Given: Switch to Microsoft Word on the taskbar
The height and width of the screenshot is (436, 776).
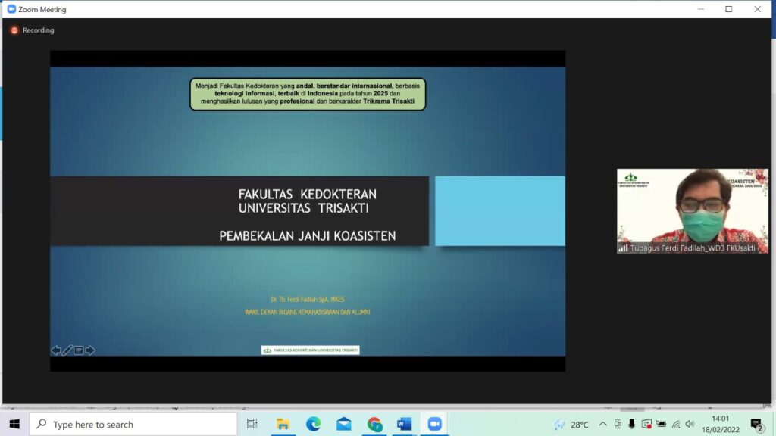Looking at the screenshot, I should [405, 424].
